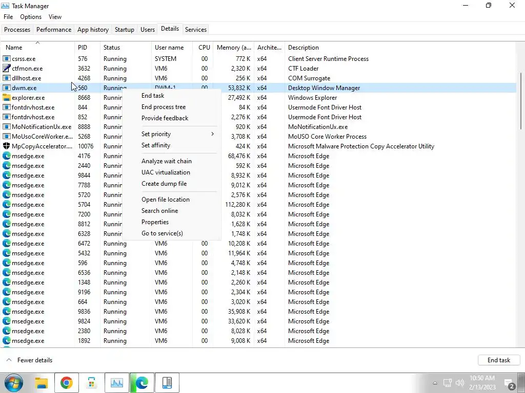Viewport: 525px width, 393px height.
Task: Open Microsoft Store taskbar icon
Action: (91, 383)
